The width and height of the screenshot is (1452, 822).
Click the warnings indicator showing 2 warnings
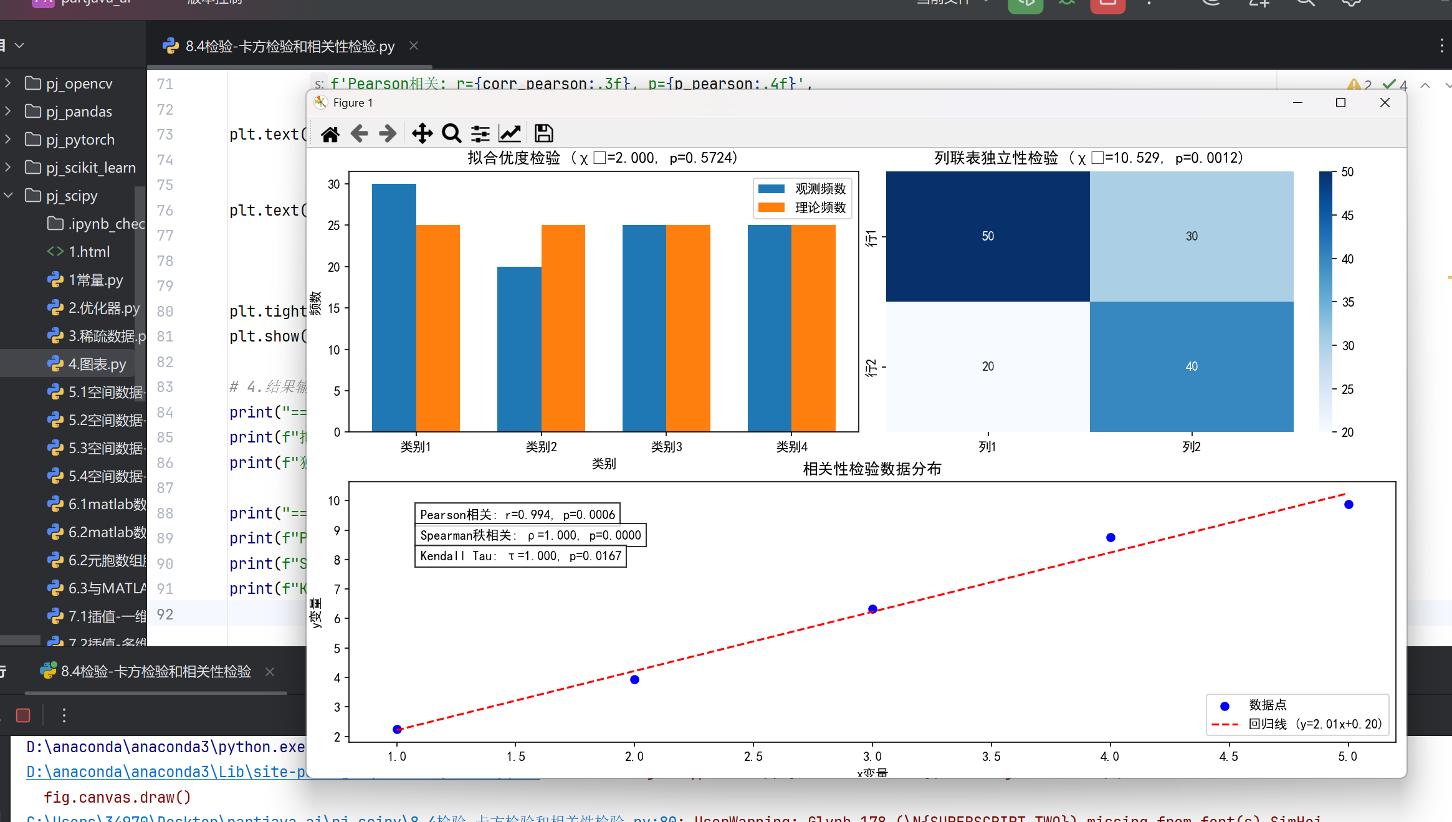pos(1359,85)
